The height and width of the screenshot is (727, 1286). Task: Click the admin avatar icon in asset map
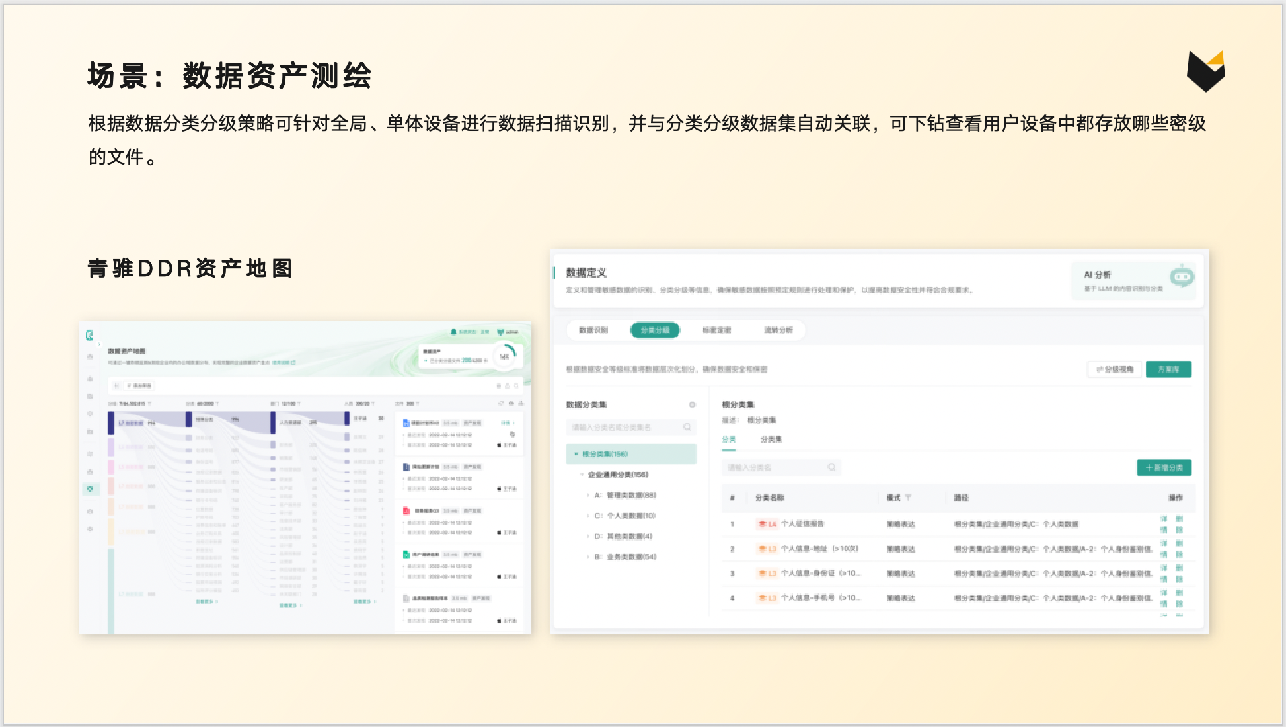(x=500, y=332)
